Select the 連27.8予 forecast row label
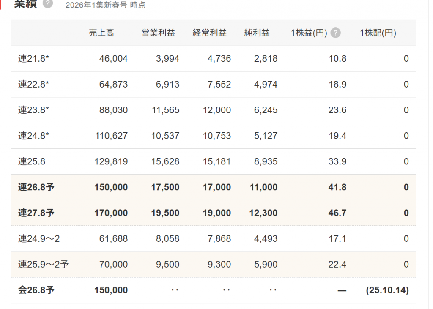The width and height of the screenshot is (433, 309). tap(36, 213)
